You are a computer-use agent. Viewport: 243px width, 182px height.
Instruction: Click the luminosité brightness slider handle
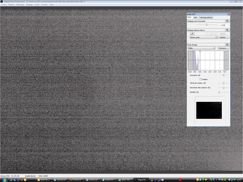pos(207,25)
